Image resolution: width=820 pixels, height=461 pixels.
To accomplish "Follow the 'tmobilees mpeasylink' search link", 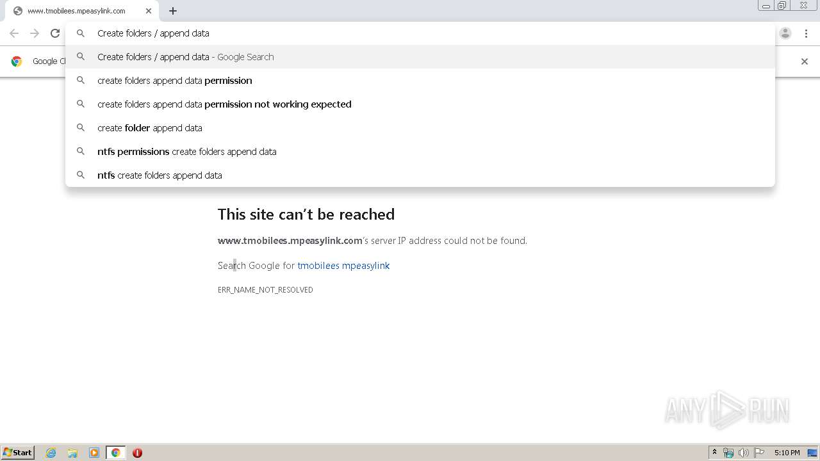I will coord(343,266).
